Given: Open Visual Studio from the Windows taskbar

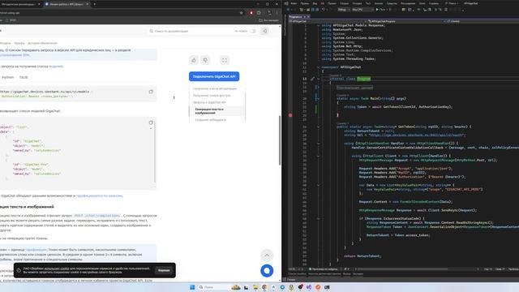Looking at the screenshot, I should [309, 287].
